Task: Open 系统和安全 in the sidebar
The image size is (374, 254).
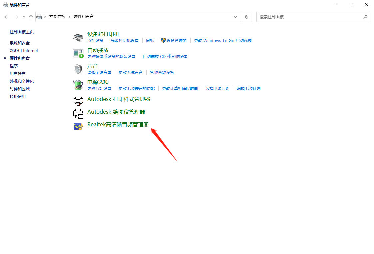Action: pos(20,43)
